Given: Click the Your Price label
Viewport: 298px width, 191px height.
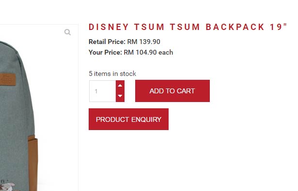Looking at the screenshot, I should click(105, 52).
